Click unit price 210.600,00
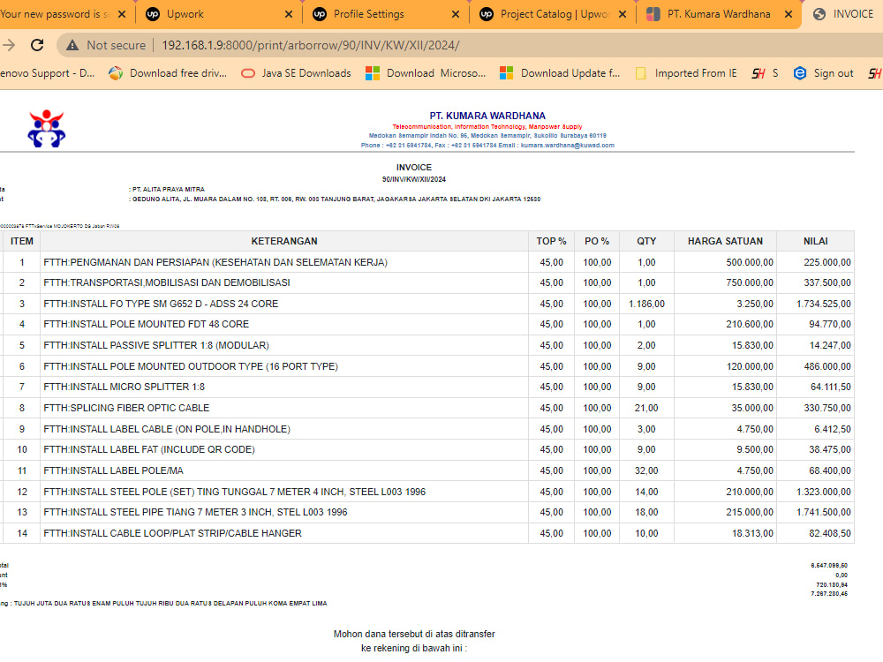Image resolution: width=883 pixels, height=662 pixels. pos(750,324)
